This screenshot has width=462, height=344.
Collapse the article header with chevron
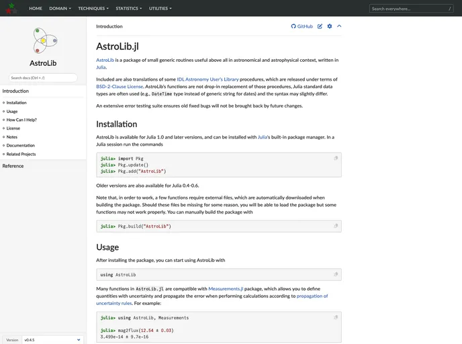(339, 26)
